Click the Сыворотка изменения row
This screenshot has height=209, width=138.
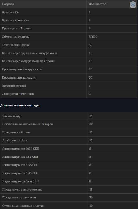coord(69,94)
